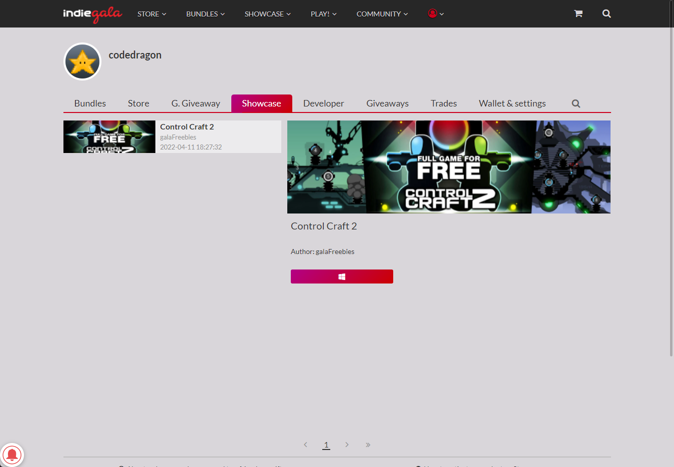Go to previous page arrow
This screenshot has height=467, width=674.
[x=305, y=444]
